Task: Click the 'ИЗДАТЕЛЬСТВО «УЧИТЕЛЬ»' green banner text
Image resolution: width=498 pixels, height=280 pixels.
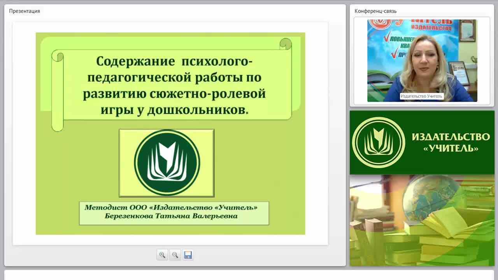Action: [451, 142]
